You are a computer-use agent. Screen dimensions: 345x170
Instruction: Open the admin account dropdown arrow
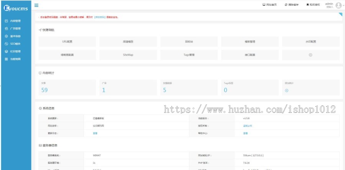click(x=343, y=5)
